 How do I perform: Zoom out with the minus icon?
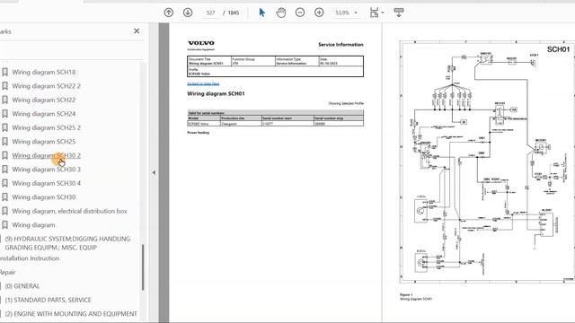[x=300, y=13]
